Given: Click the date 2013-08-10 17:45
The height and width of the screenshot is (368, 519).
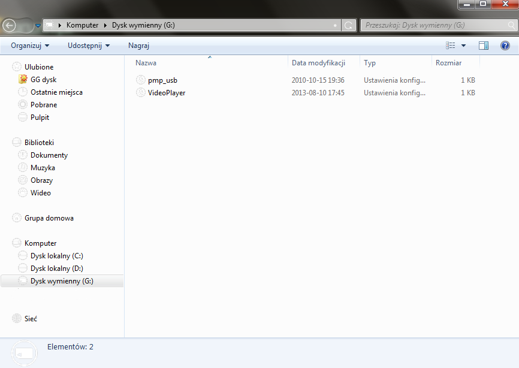Looking at the screenshot, I should tap(318, 93).
